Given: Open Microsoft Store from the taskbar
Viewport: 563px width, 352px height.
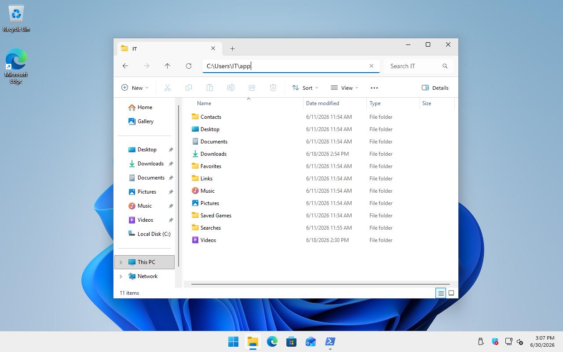Looking at the screenshot, I should (291, 341).
